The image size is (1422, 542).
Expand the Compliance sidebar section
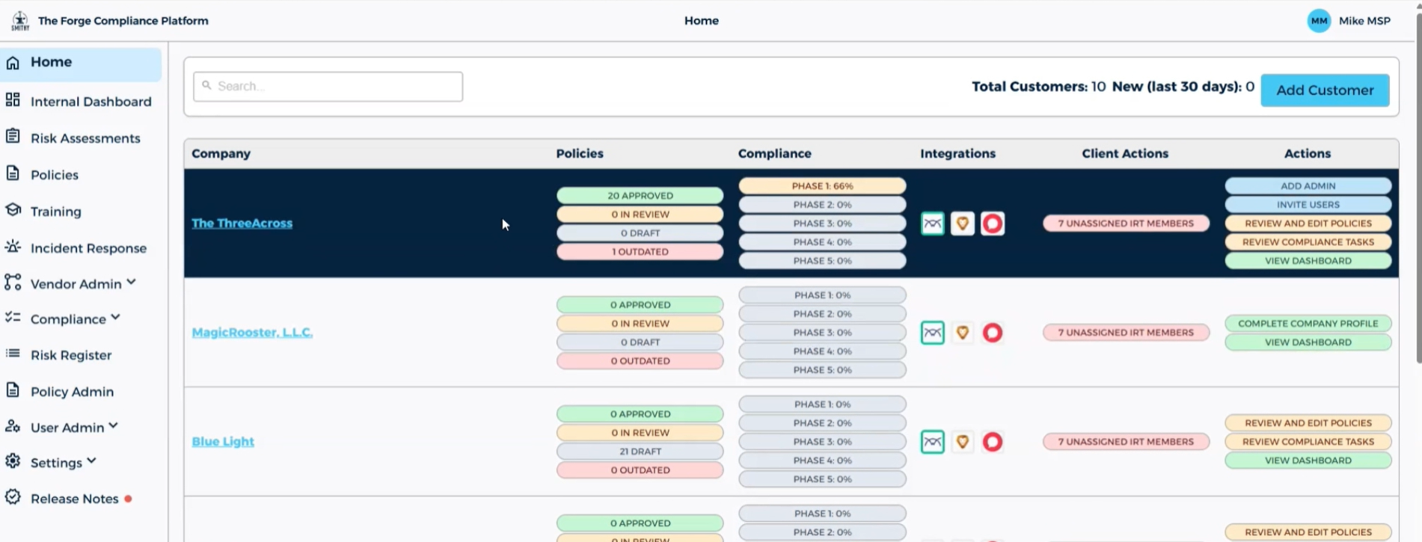tap(115, 318)
